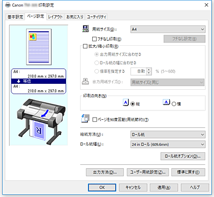Viewport: 214px width, 197px height.
Task: Select 倍率を指定する radio button
Action: (x=97, y=71)
